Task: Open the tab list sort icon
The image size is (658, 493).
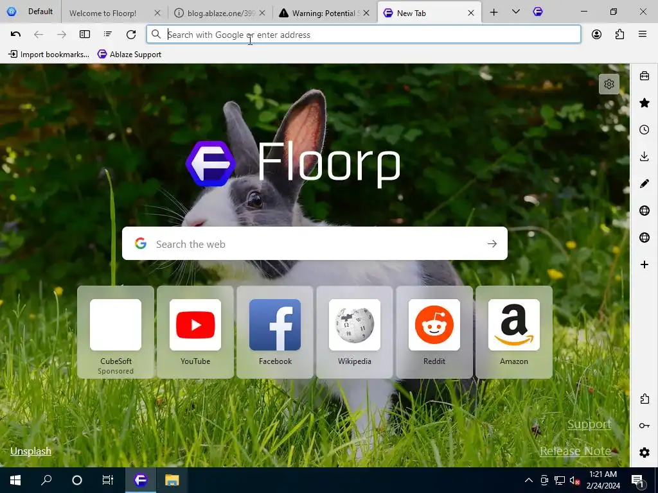Action: click(108, 35)
